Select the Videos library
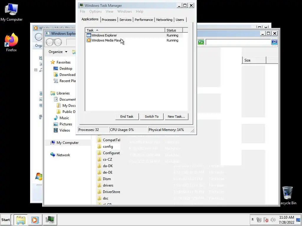The width and height of the screenshot is (302, 226). pyautogui.click(x=62, y=130)
